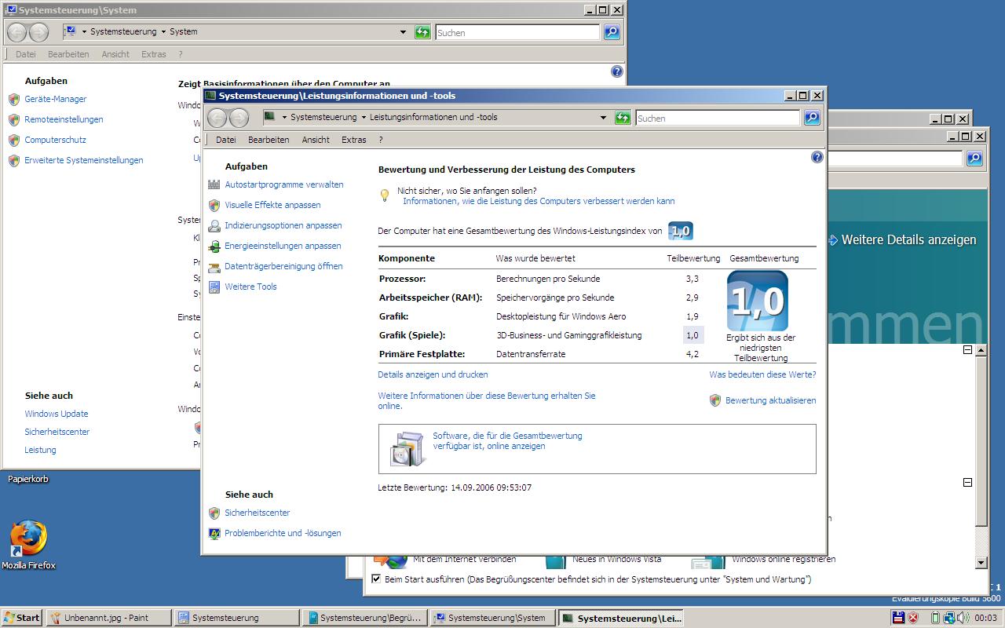This screenshot has height=628, width=1005.
Task: Click the Visuelle Effekte anpassen shield icon
Action: (x=214, y=205)
